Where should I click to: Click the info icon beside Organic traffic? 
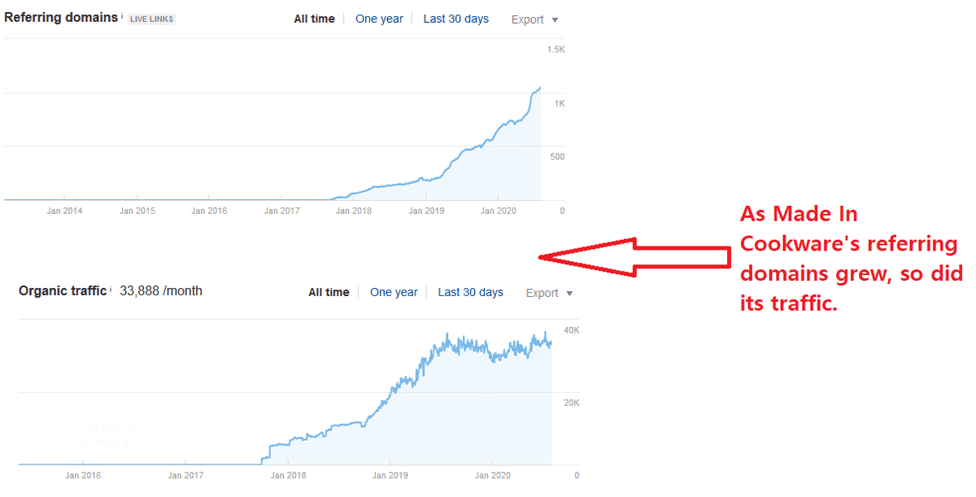pyautogui.click(x=111, y=288)
